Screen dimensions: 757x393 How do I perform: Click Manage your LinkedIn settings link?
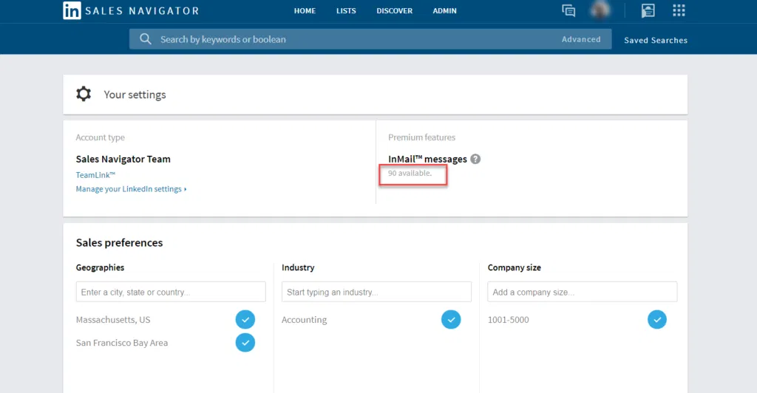coord(131,189)
